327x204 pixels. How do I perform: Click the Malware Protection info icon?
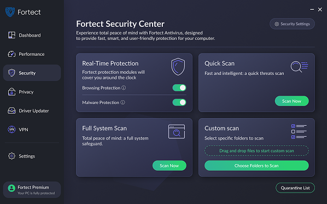point(122,102)
